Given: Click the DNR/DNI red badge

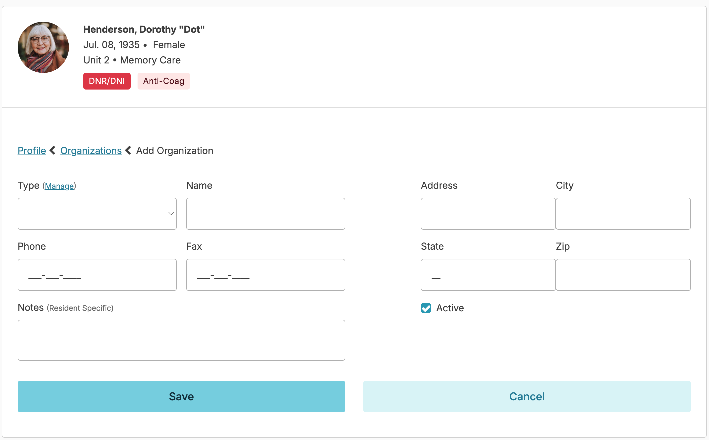Looking at the screenshot, I should click(x=107, y=81).
